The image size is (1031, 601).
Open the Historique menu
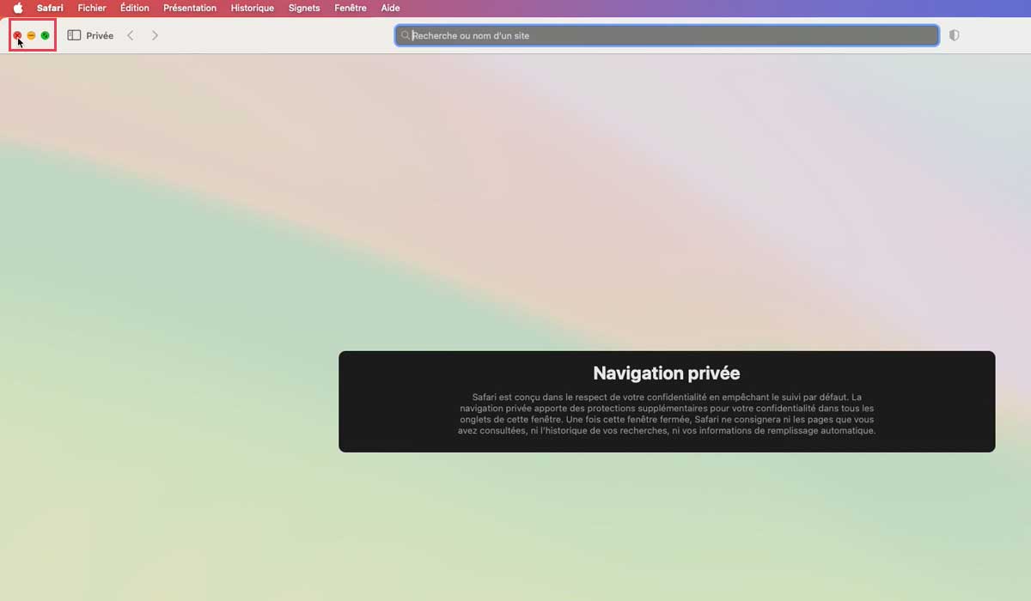[253, 8]
